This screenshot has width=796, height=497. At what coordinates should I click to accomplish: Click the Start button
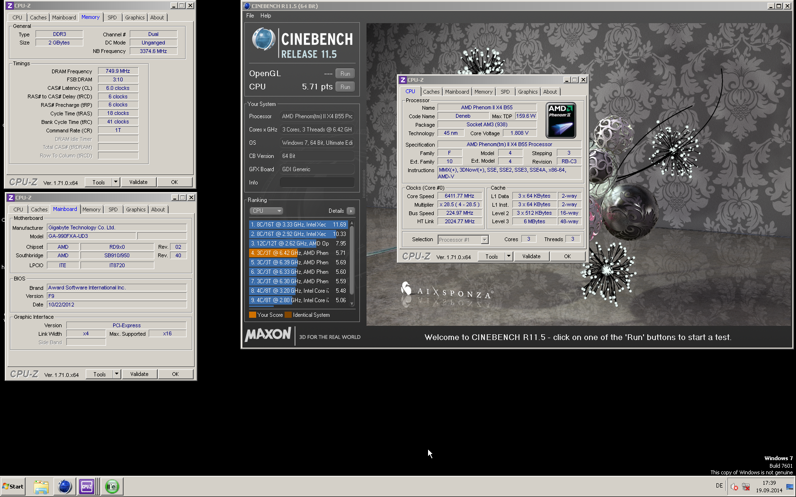(x=13, y=486)
